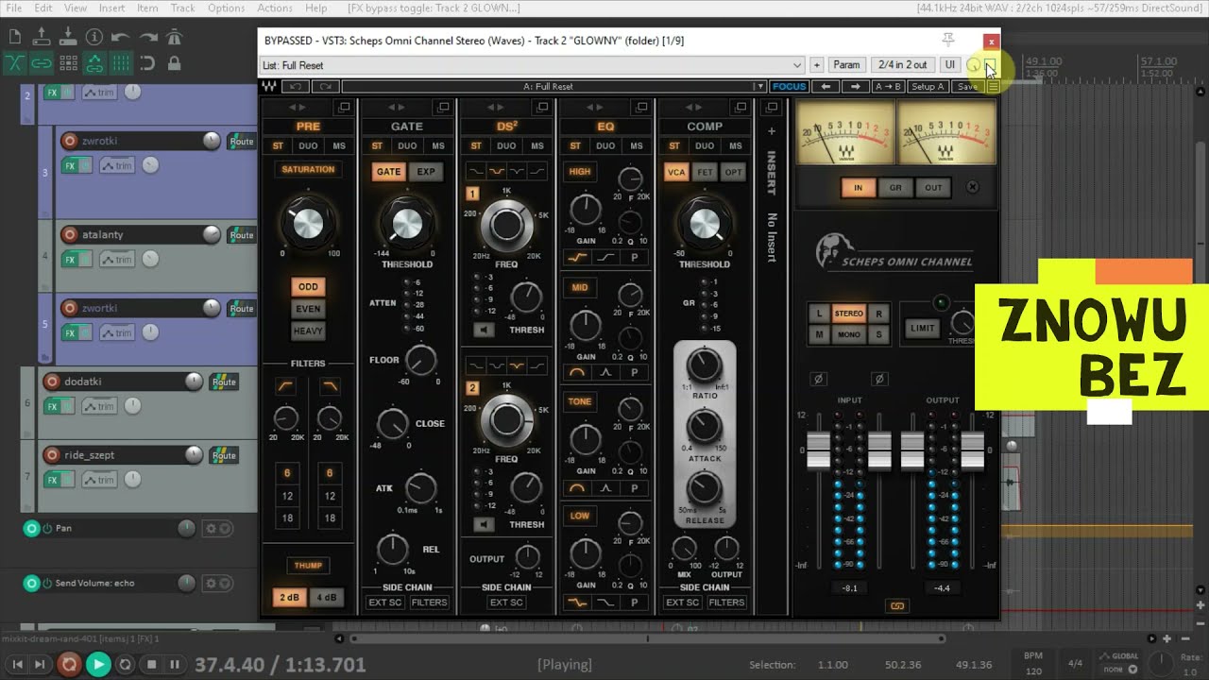Open the Actions menu
This screenshot has height=680, width=1209.
point(275,8)
